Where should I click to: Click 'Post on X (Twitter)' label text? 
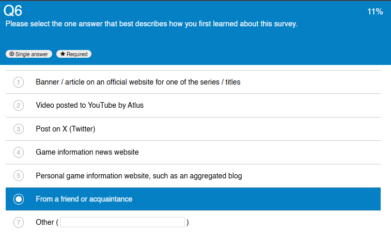(66, 129)
